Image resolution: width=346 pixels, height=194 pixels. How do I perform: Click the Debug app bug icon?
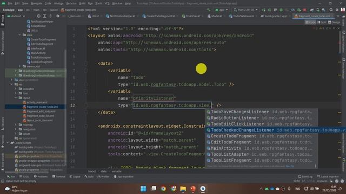click(x=281, y=10)
